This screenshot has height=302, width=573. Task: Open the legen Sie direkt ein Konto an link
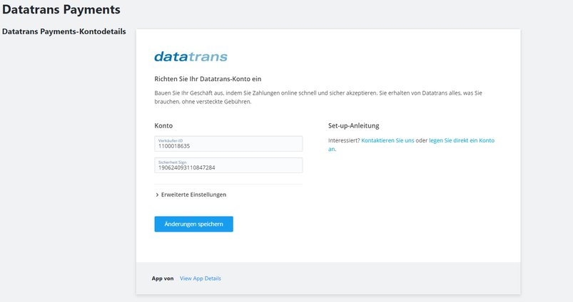pos(462,140)
